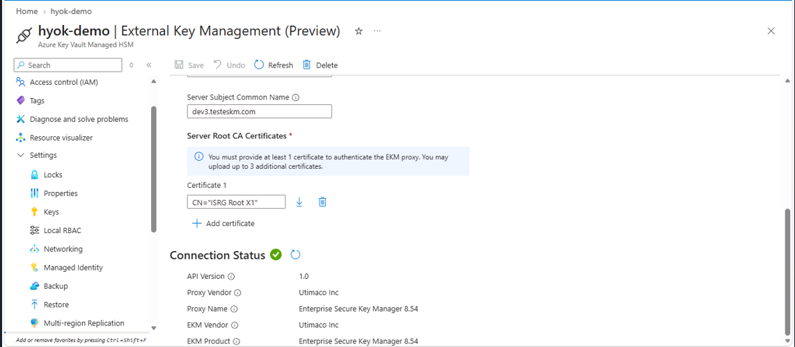
Task: Click the Delete toolbar button
Action: [320, 65]
